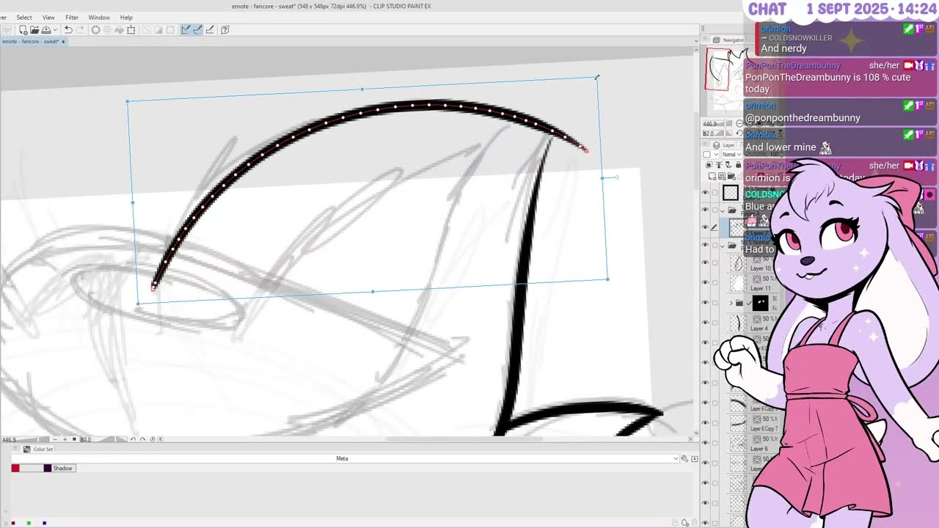Click the Clear (dotted circle) toolbar icon
The image size is (939, 528).
tap(96, 30)
